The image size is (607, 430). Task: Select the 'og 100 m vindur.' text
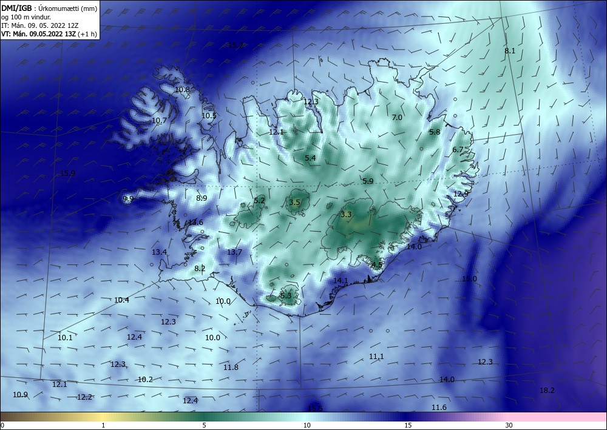(x=26, y=17)
